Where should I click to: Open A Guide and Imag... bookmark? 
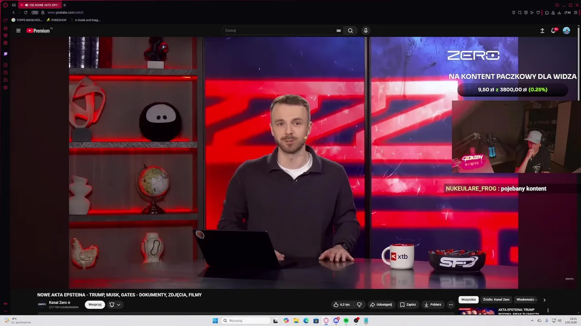click(x=86, y=20)
